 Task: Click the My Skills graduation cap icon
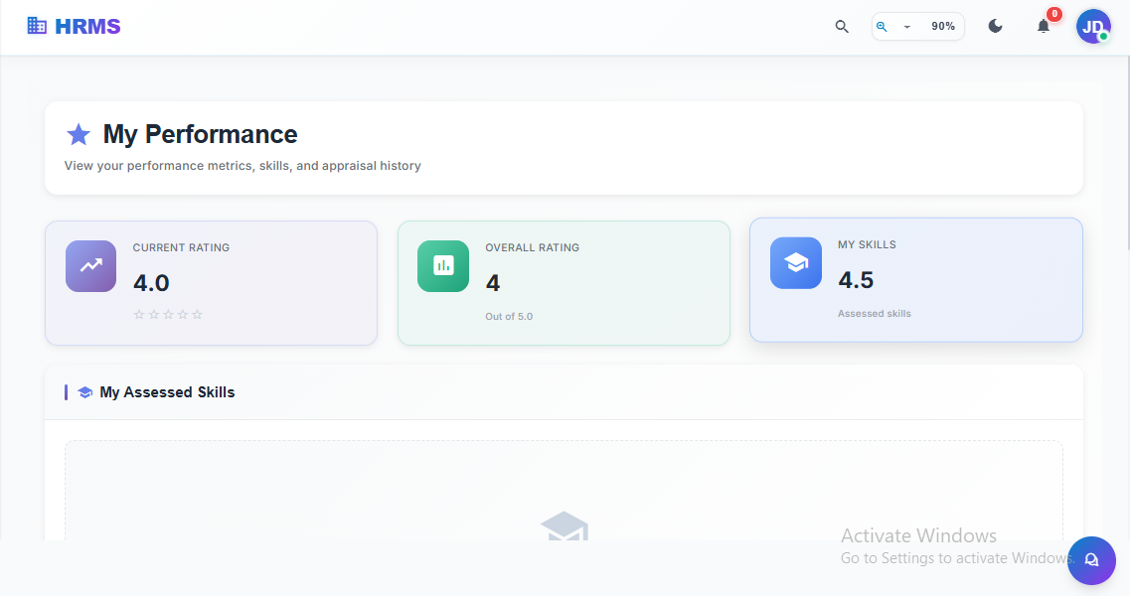click(x=796, y=263)
